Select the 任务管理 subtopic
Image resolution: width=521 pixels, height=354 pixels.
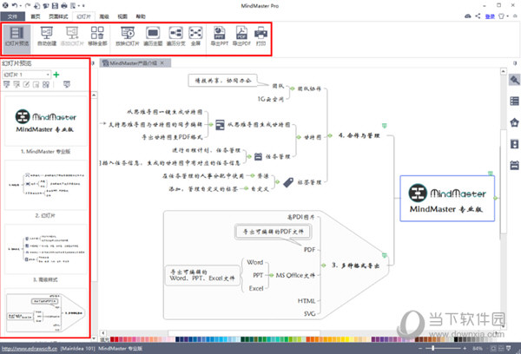click(x=278, y=156)
